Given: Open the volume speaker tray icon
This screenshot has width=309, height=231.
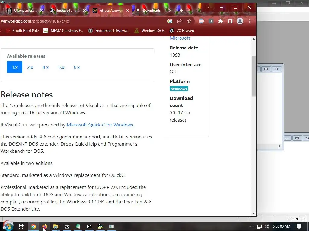Looking at the screenshot, I should (266, 226).
